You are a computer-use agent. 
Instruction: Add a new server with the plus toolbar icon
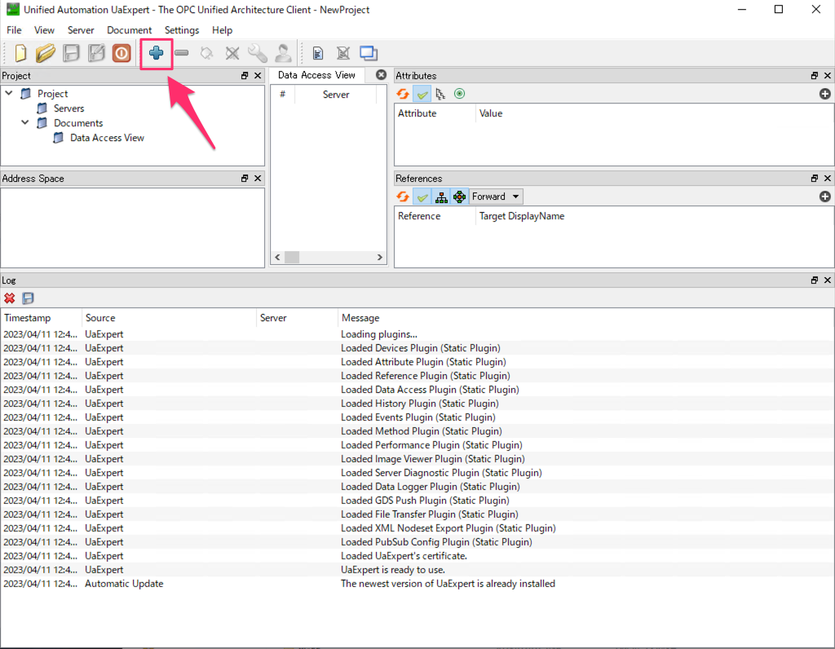coord(156,52)
